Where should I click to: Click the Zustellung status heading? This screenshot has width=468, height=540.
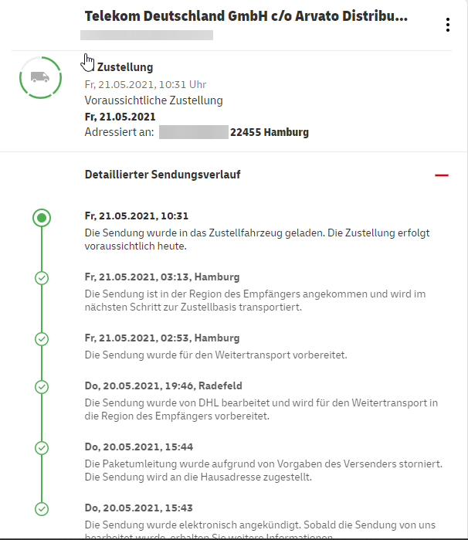click(x=125, y=67)
